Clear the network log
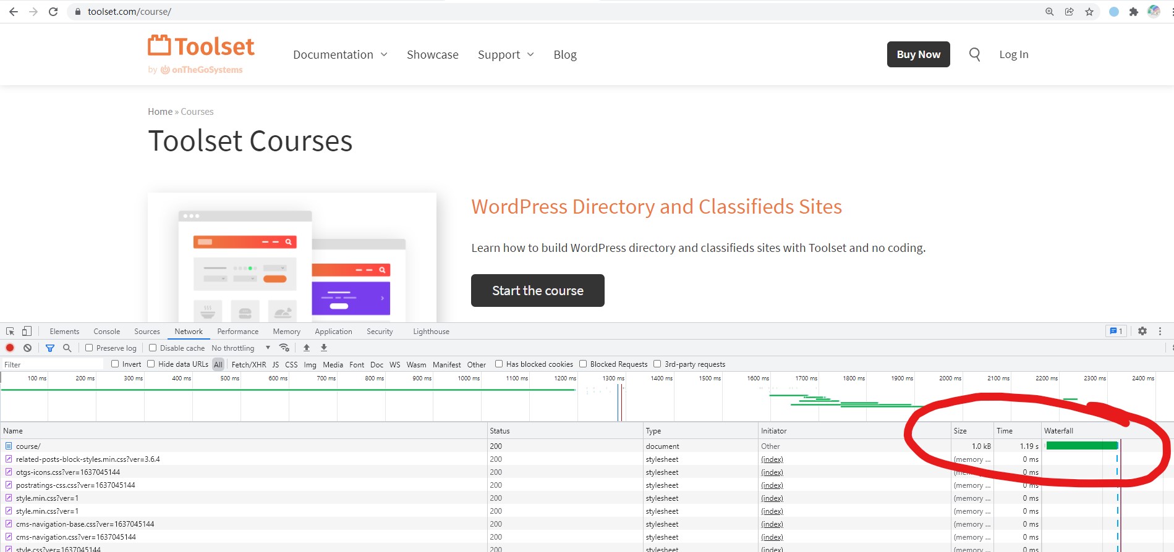 pos(27,348)
